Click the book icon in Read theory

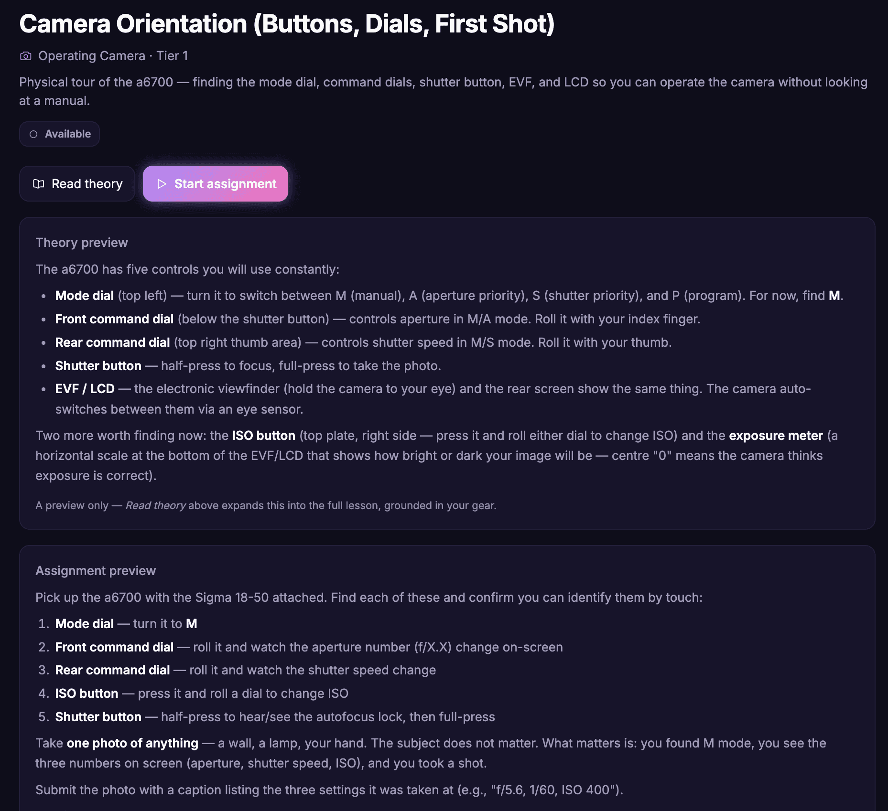pos(38,184)
